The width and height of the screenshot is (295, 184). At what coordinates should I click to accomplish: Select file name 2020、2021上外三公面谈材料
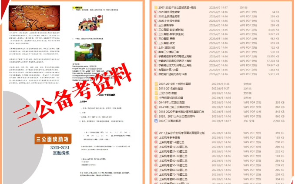point(177,117)
